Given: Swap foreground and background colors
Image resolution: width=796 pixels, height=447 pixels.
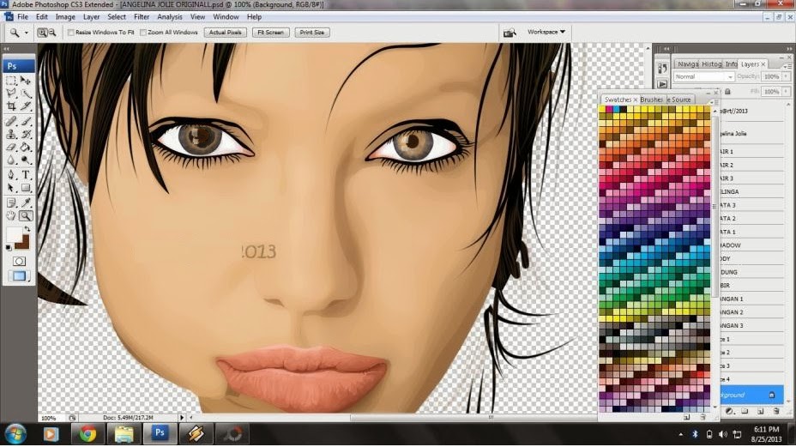Looking at the screenshot, I should [x=27, y=230].
